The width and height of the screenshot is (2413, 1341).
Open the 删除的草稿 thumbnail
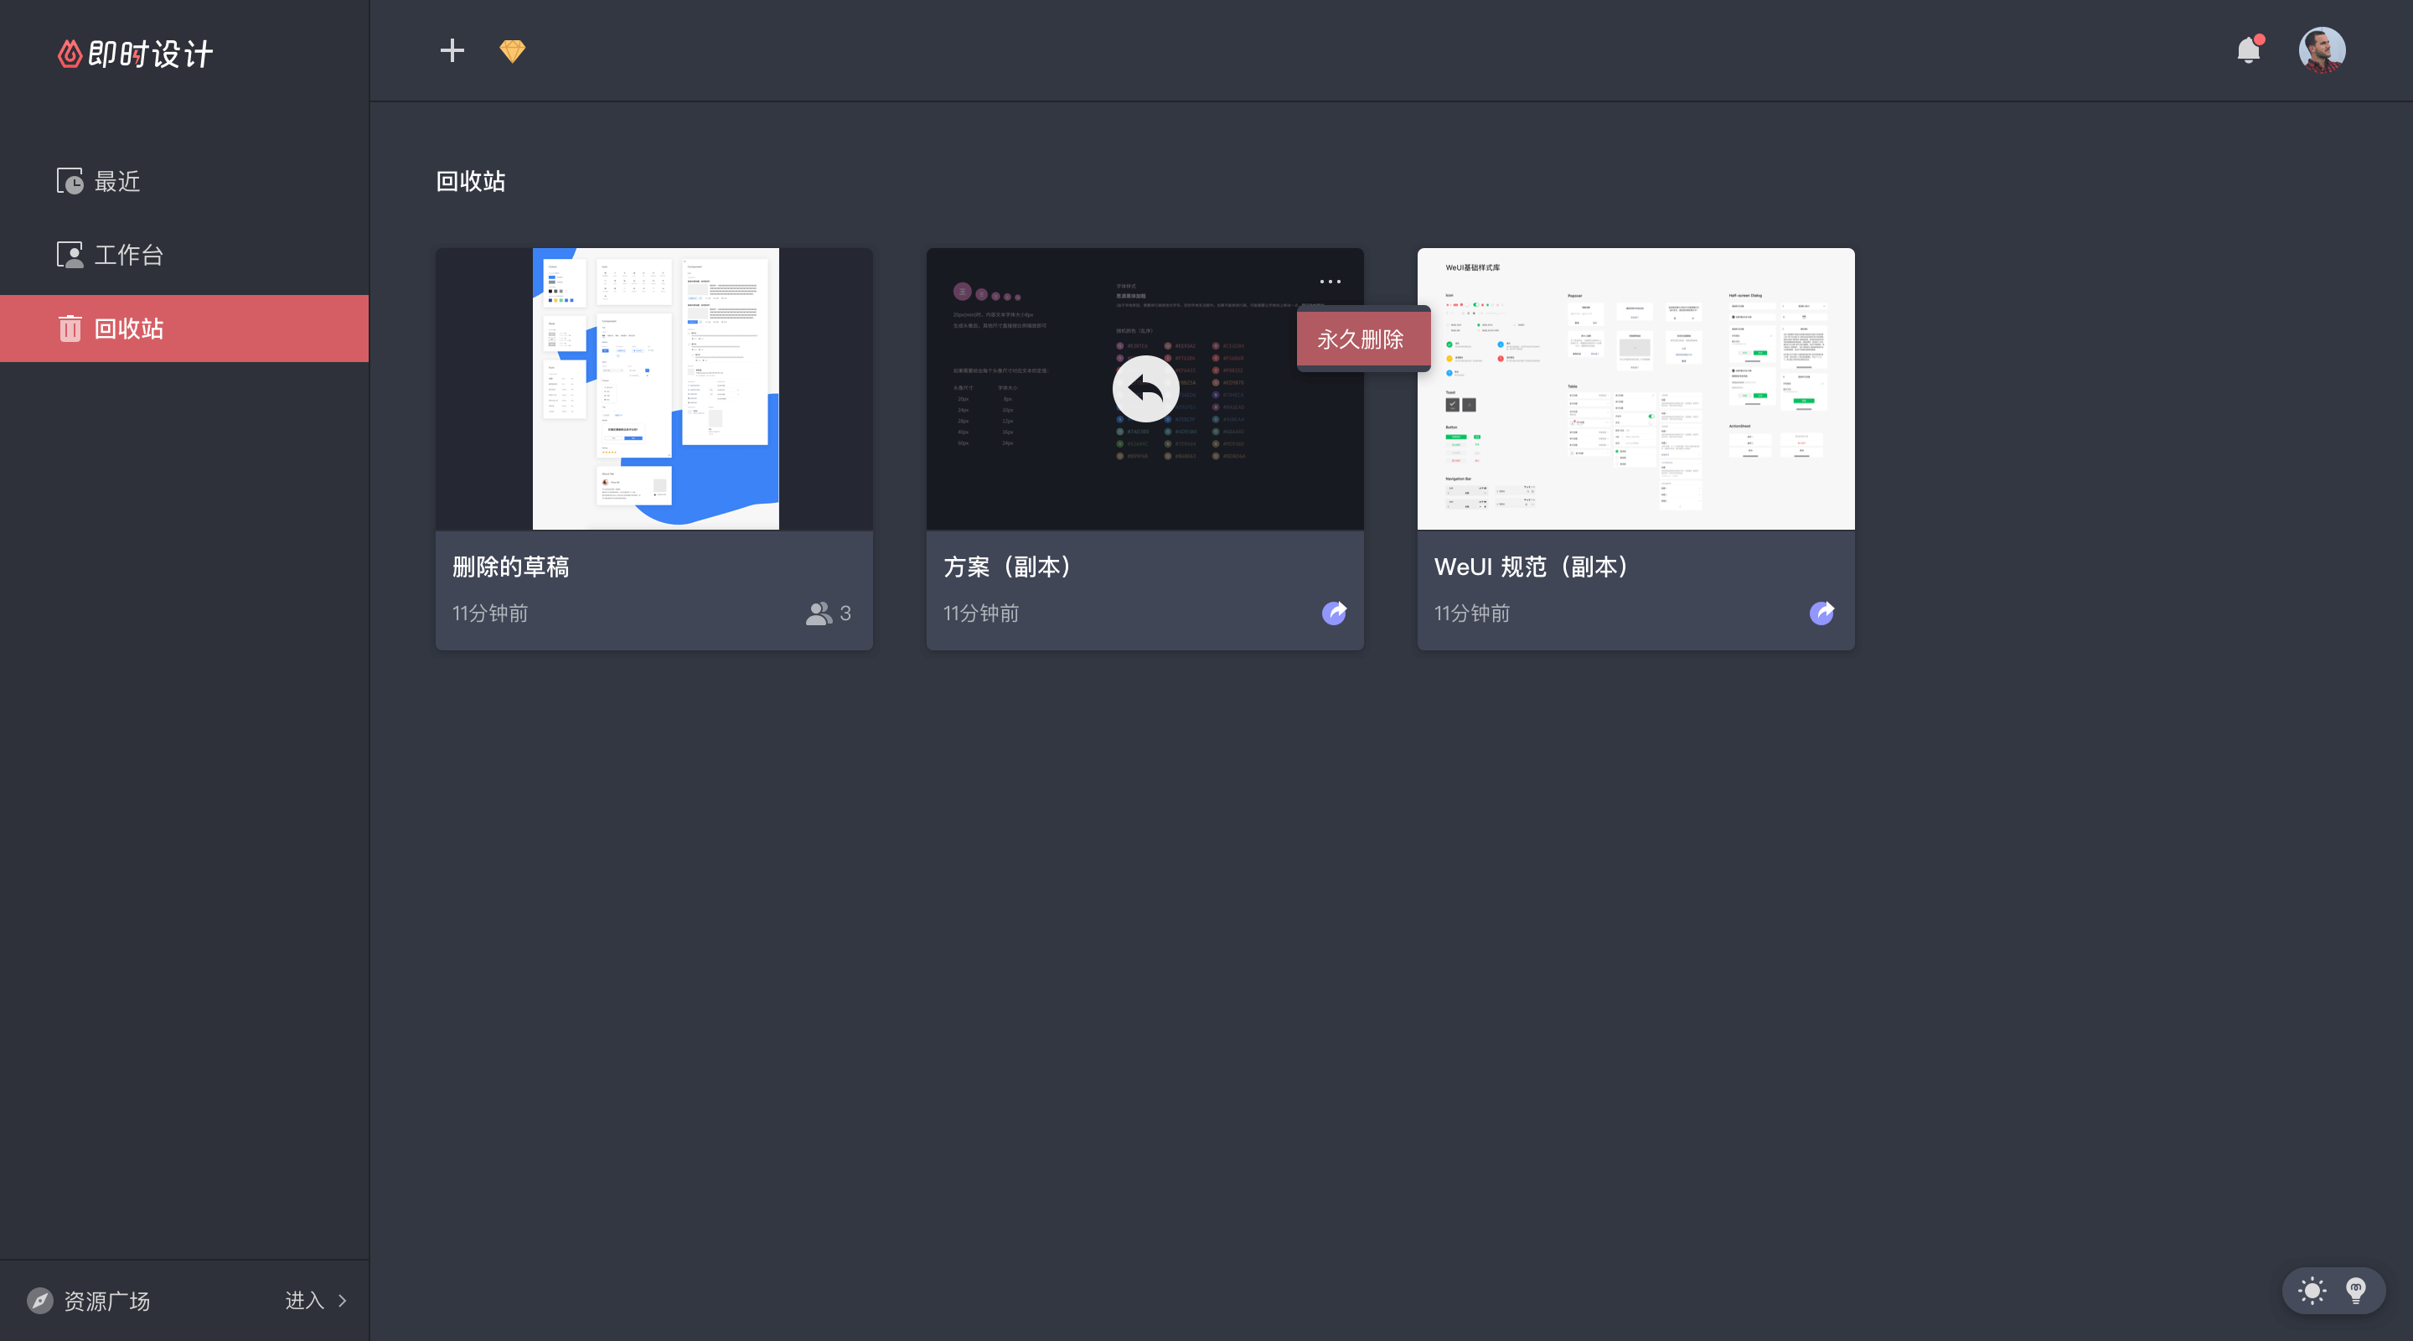coord(654,389)
